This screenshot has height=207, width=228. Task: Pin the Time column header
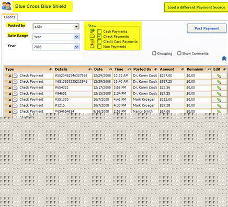tap(129, 69)
